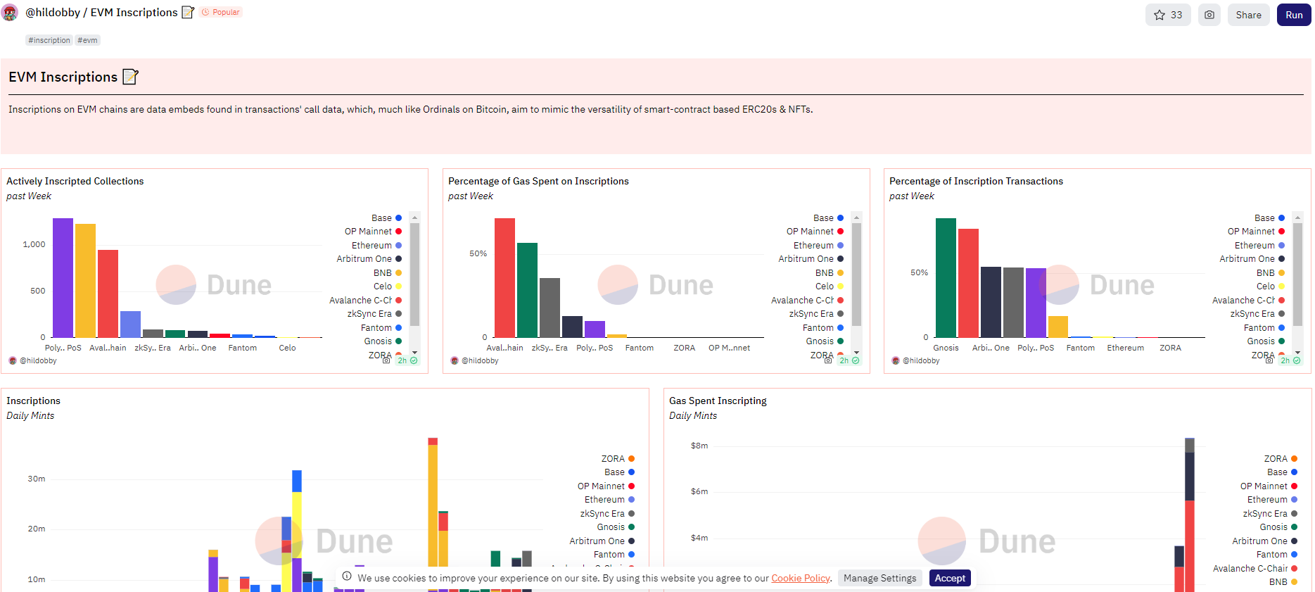Image resolution: width=1315 pixels, height=592 pixels.
Task: Click 2h refresh badge on Percentage of Inscription Transactions
Action: coord(1290,360)
